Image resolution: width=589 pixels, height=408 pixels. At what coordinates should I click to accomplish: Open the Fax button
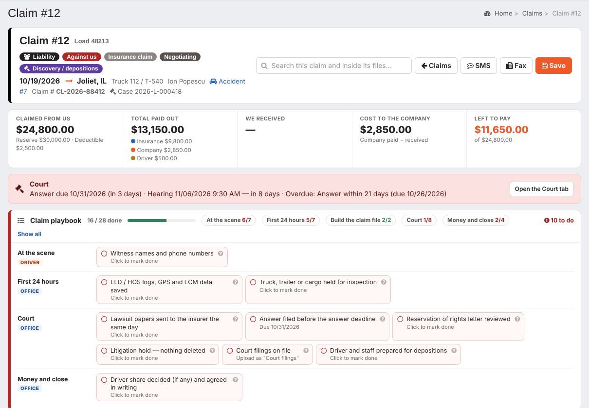[x=516, y=66]
